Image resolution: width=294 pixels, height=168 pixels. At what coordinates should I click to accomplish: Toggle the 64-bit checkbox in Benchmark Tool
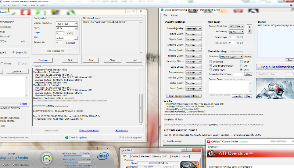(x=19, y=64)
